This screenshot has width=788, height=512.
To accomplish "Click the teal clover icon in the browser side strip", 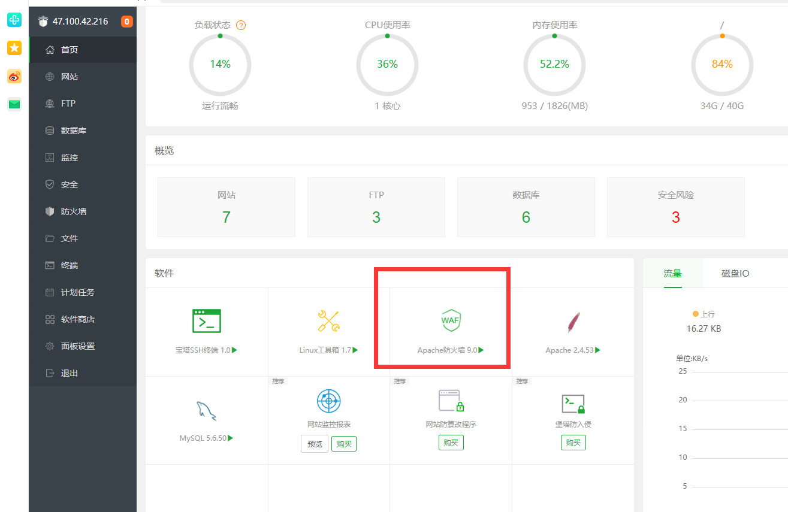I will tap(14, 20).
